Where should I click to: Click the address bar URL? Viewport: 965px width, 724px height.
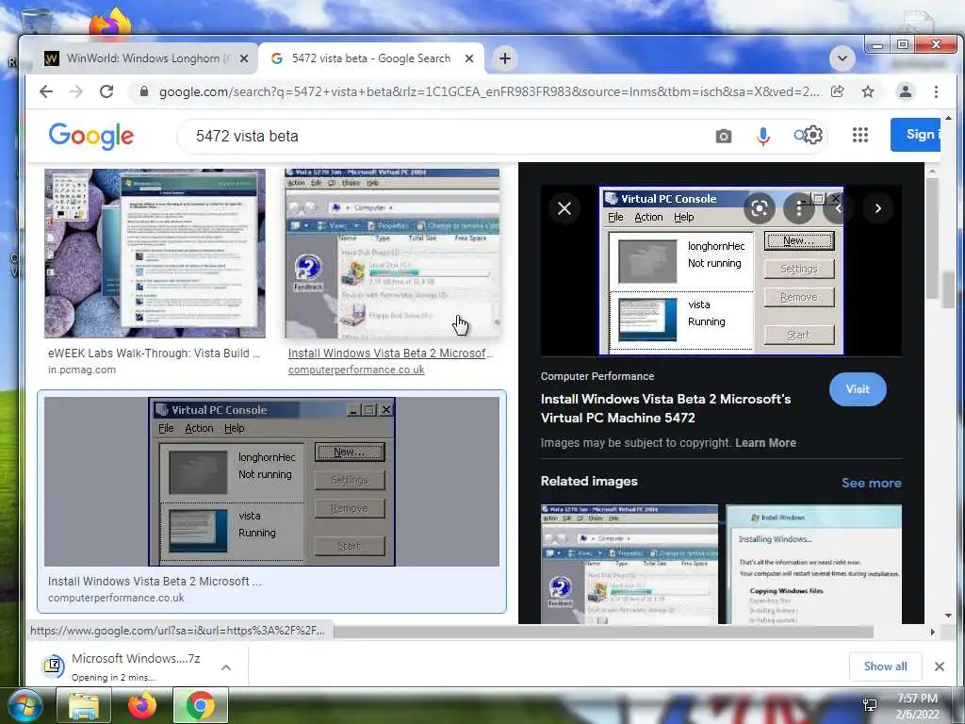[489, 91]
